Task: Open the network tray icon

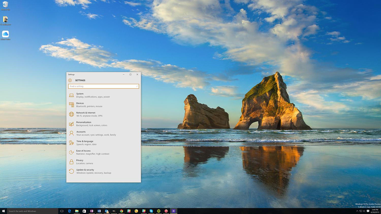Action: [361, 211]
